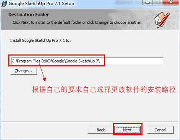This screenshot has height=140, width=180.
Task: Click the SketchUp house-and-pencil logo
Action: [162, 20]
